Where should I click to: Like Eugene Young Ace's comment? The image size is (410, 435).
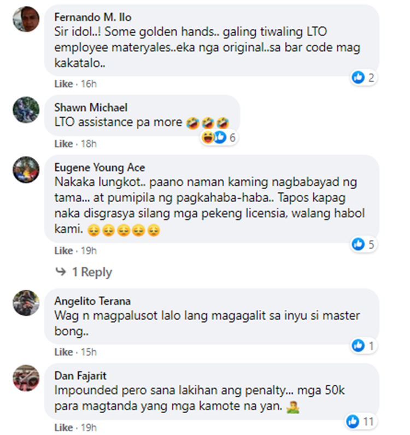click(x=63, y=250)
